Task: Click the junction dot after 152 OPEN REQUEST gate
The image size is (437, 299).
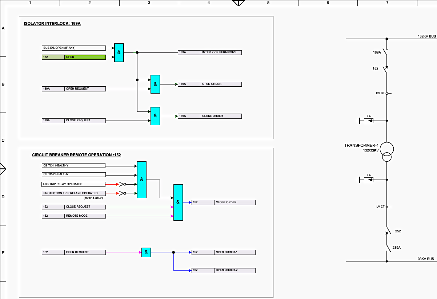Action: click(x=173, y=252)
